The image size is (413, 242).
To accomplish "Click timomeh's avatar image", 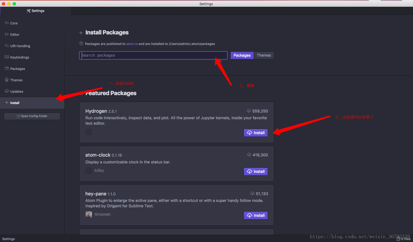I will pos(89,215).
